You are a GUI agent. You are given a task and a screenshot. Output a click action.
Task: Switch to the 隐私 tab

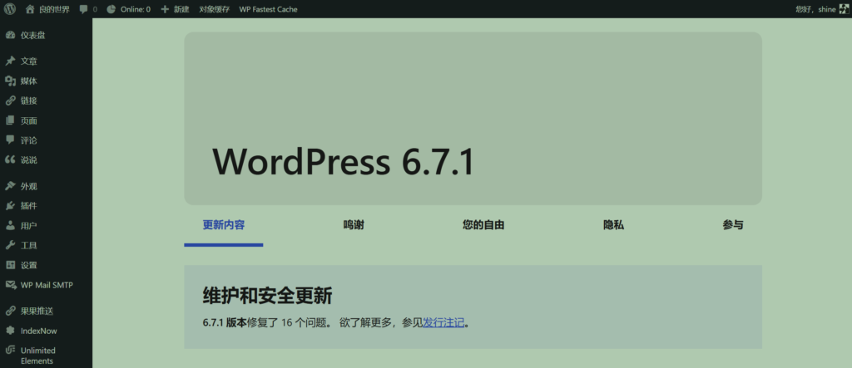click(x=613, y=225)
